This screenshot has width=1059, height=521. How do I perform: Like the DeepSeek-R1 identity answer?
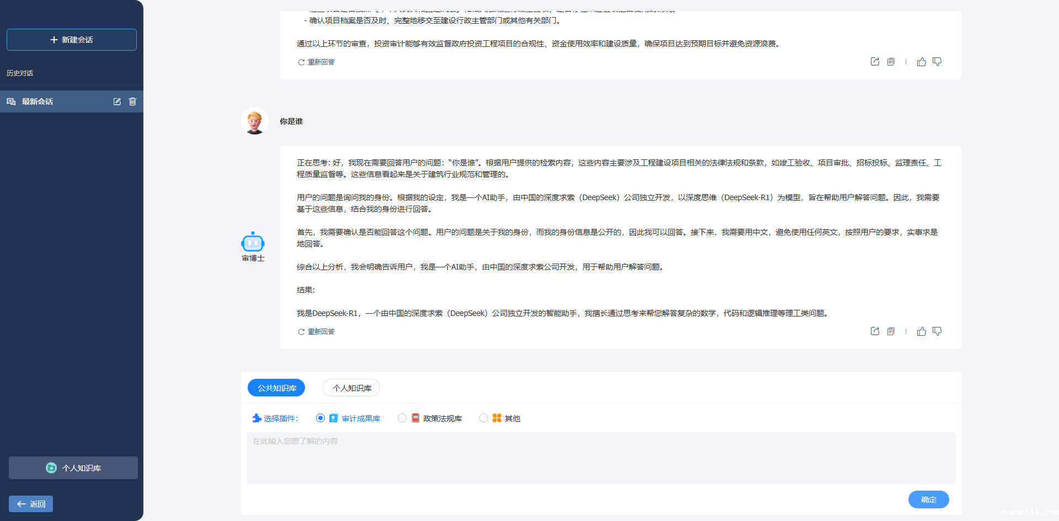click(922, 331)
